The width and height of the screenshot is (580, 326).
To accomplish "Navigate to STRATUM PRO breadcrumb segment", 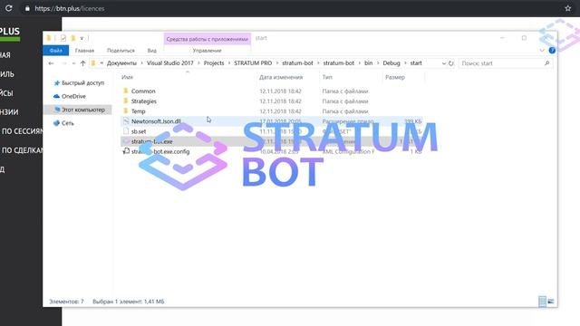I will pyautogui.click(x=253, y=63).
